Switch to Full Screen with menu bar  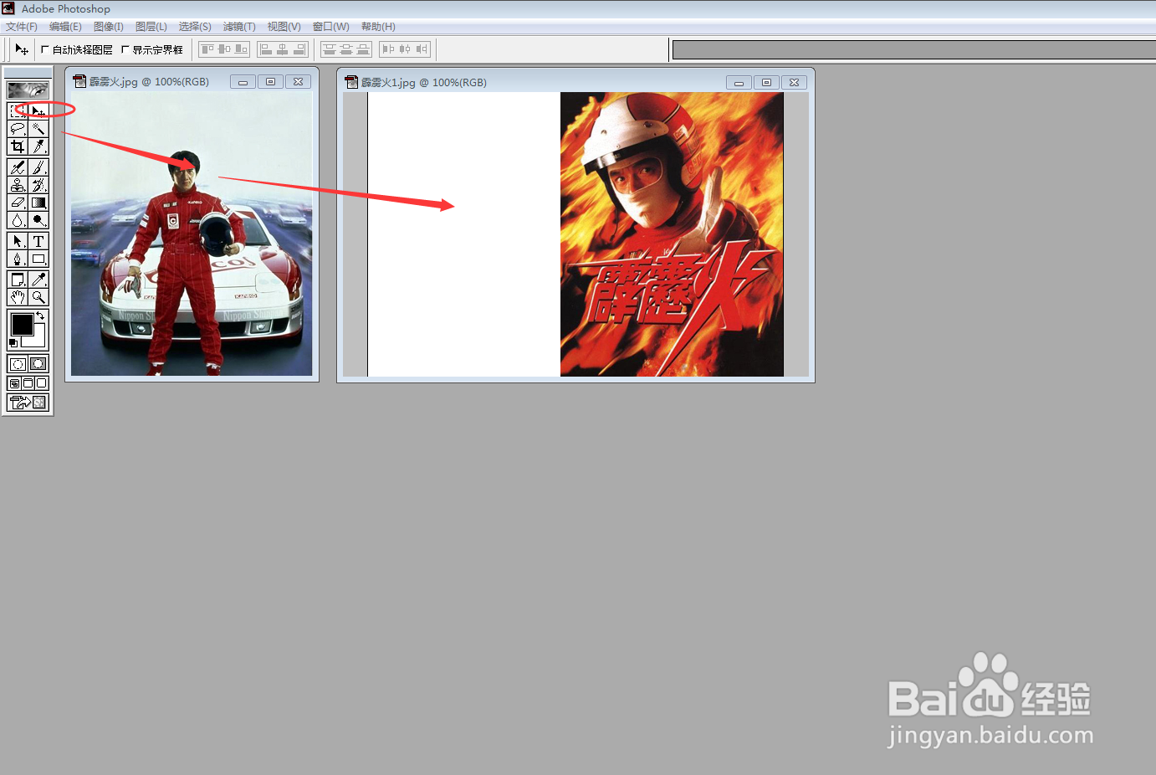coord(28,383)
